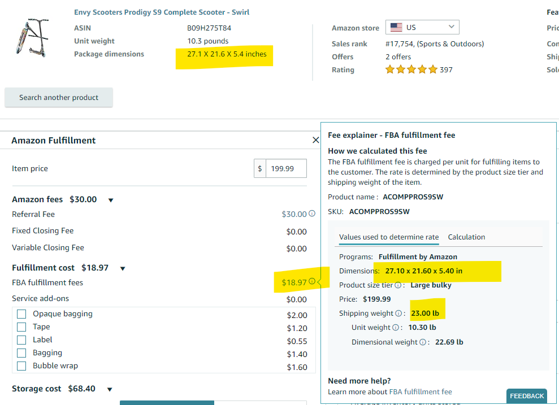This screenshot has height=405, width=559.
Task: Click the US flag icon
Action: click(396, 28)
